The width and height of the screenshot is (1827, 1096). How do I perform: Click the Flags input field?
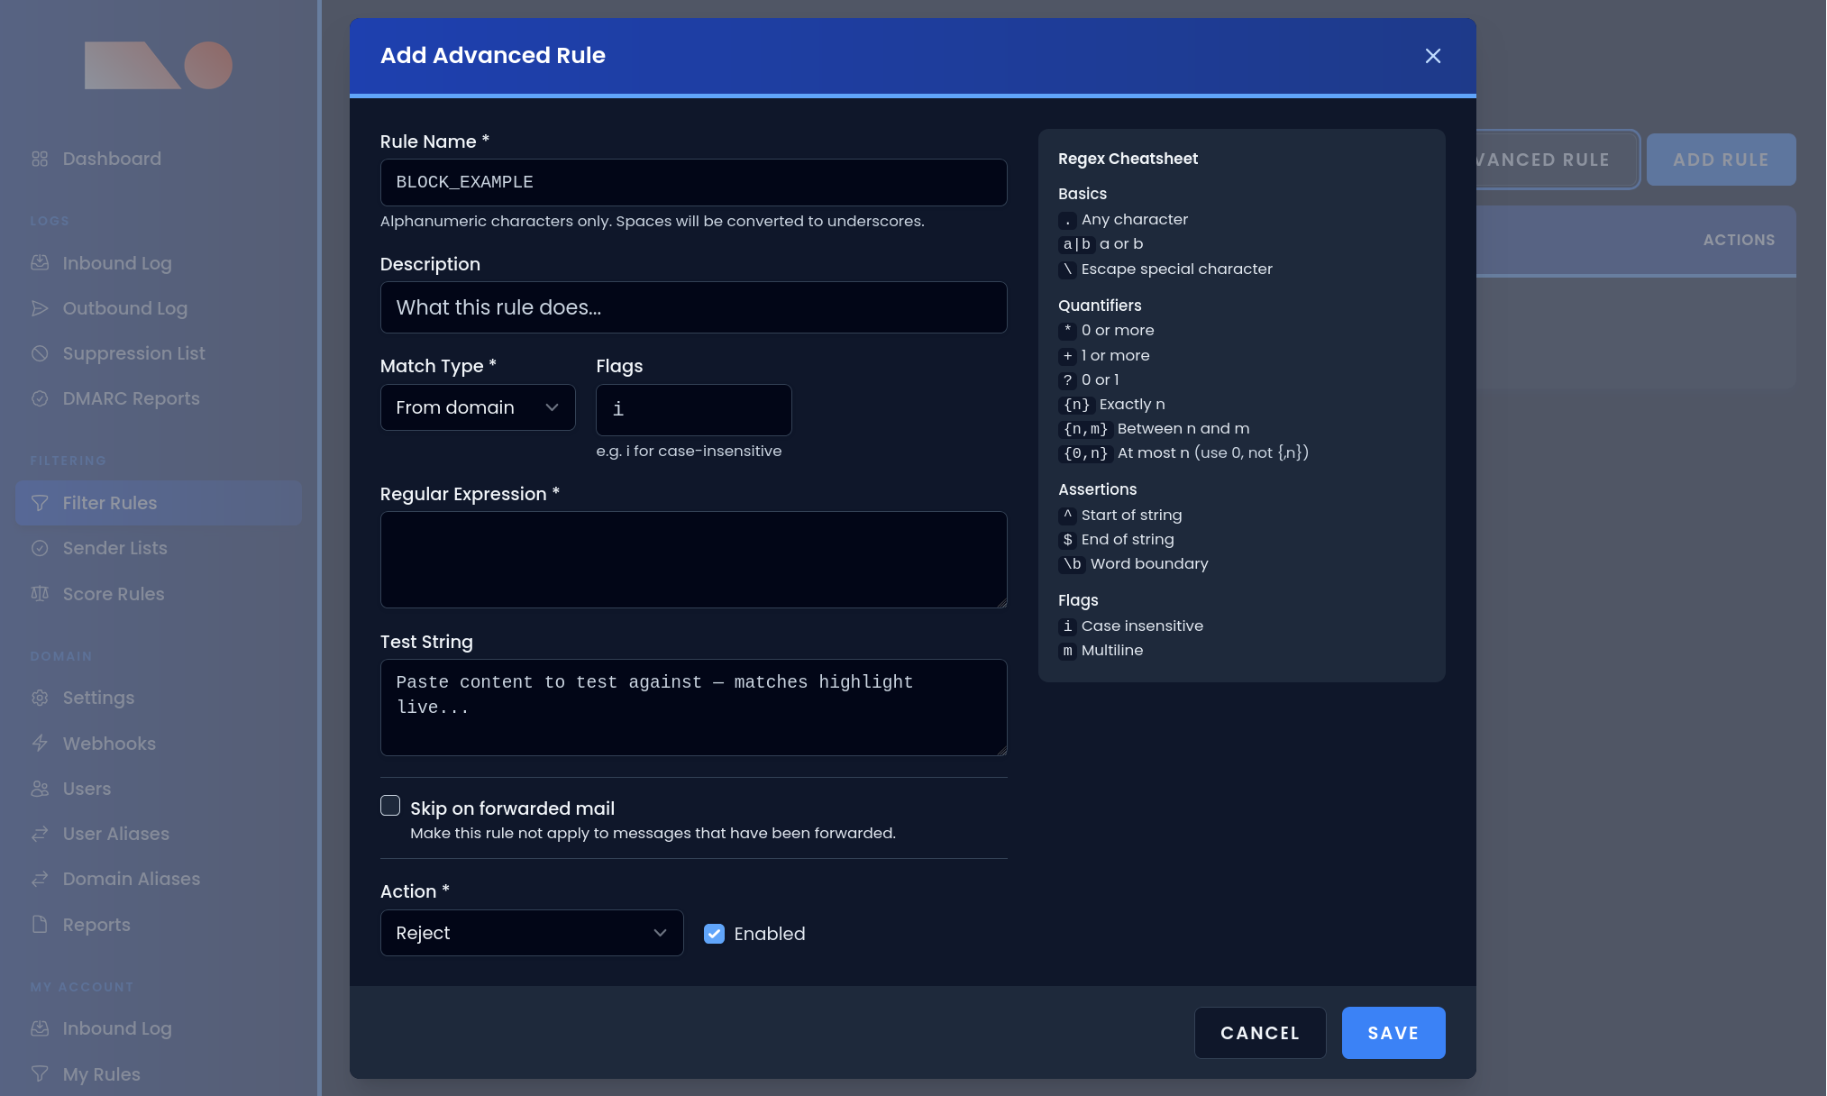(x=693, y=410)
